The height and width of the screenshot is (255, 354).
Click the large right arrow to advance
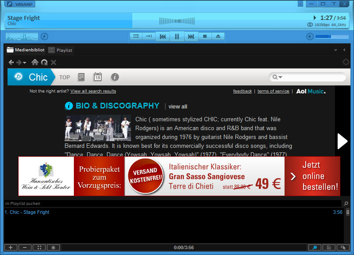point(342,141)
